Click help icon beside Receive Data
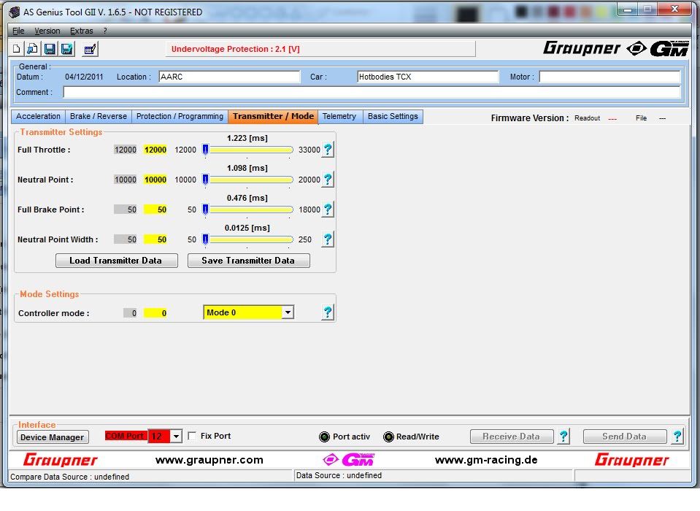700x511 pixels. [x=564, y=436]
